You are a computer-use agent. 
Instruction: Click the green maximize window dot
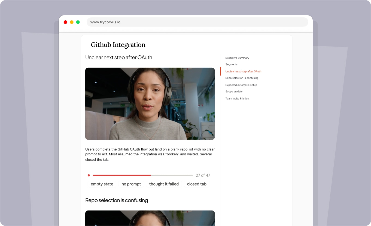click(x=78, y=22)
